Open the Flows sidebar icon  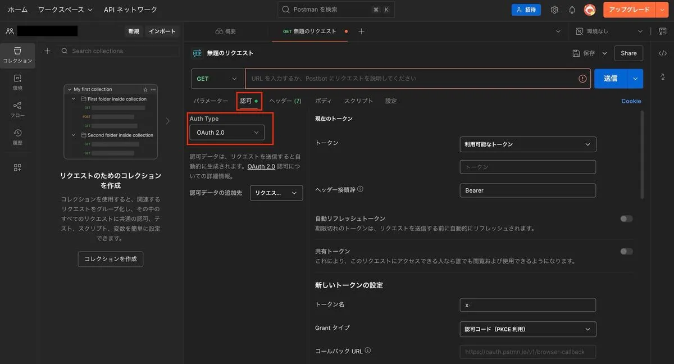[17, 110]
